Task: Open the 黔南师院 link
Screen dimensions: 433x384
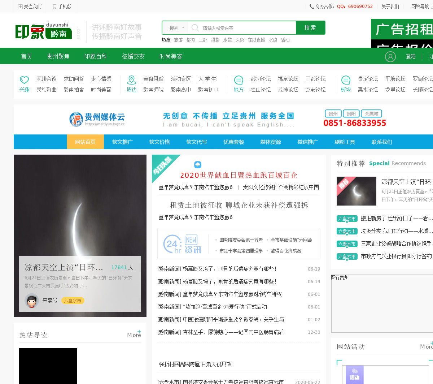Action: 153,90
